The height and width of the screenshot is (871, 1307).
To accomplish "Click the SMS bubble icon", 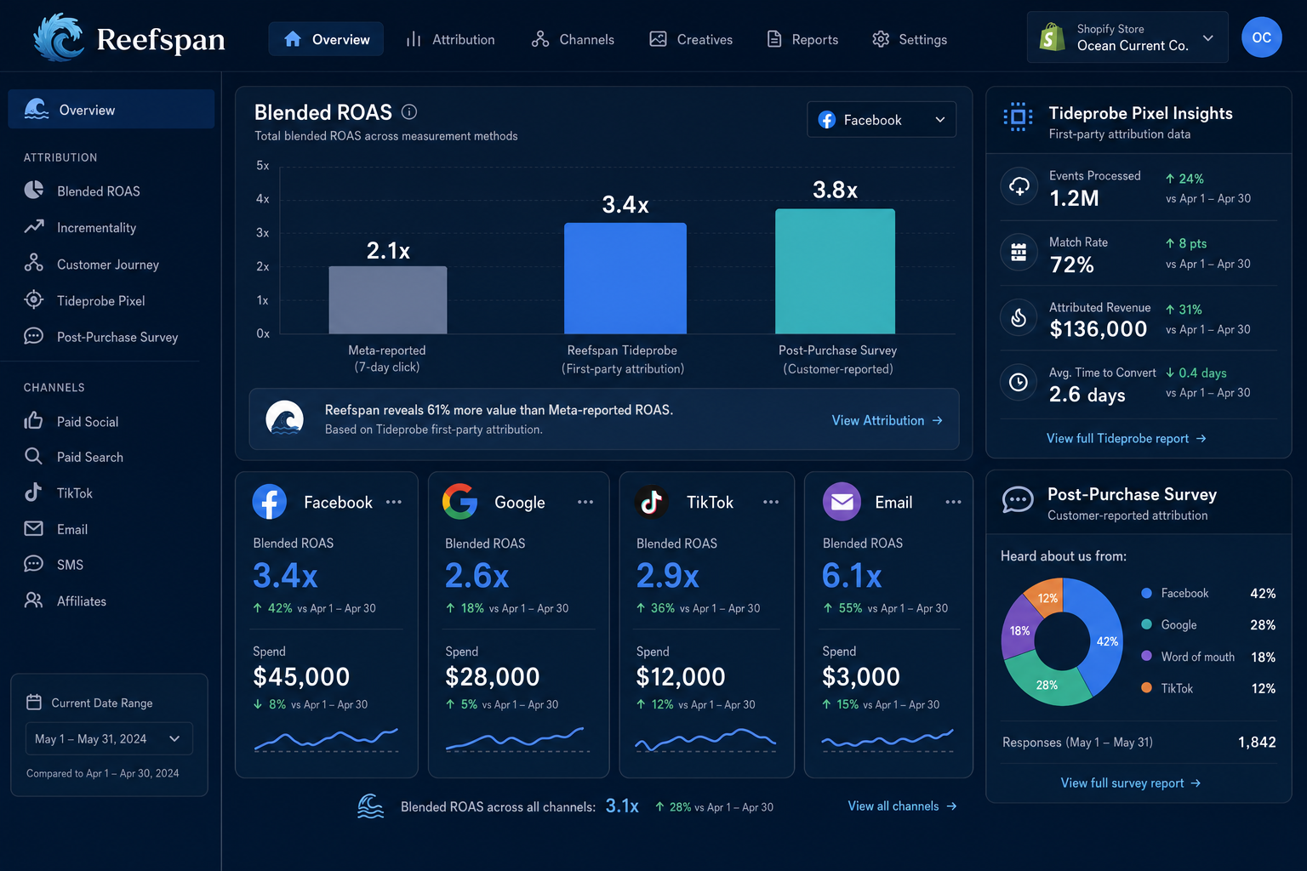I will 33,564.
